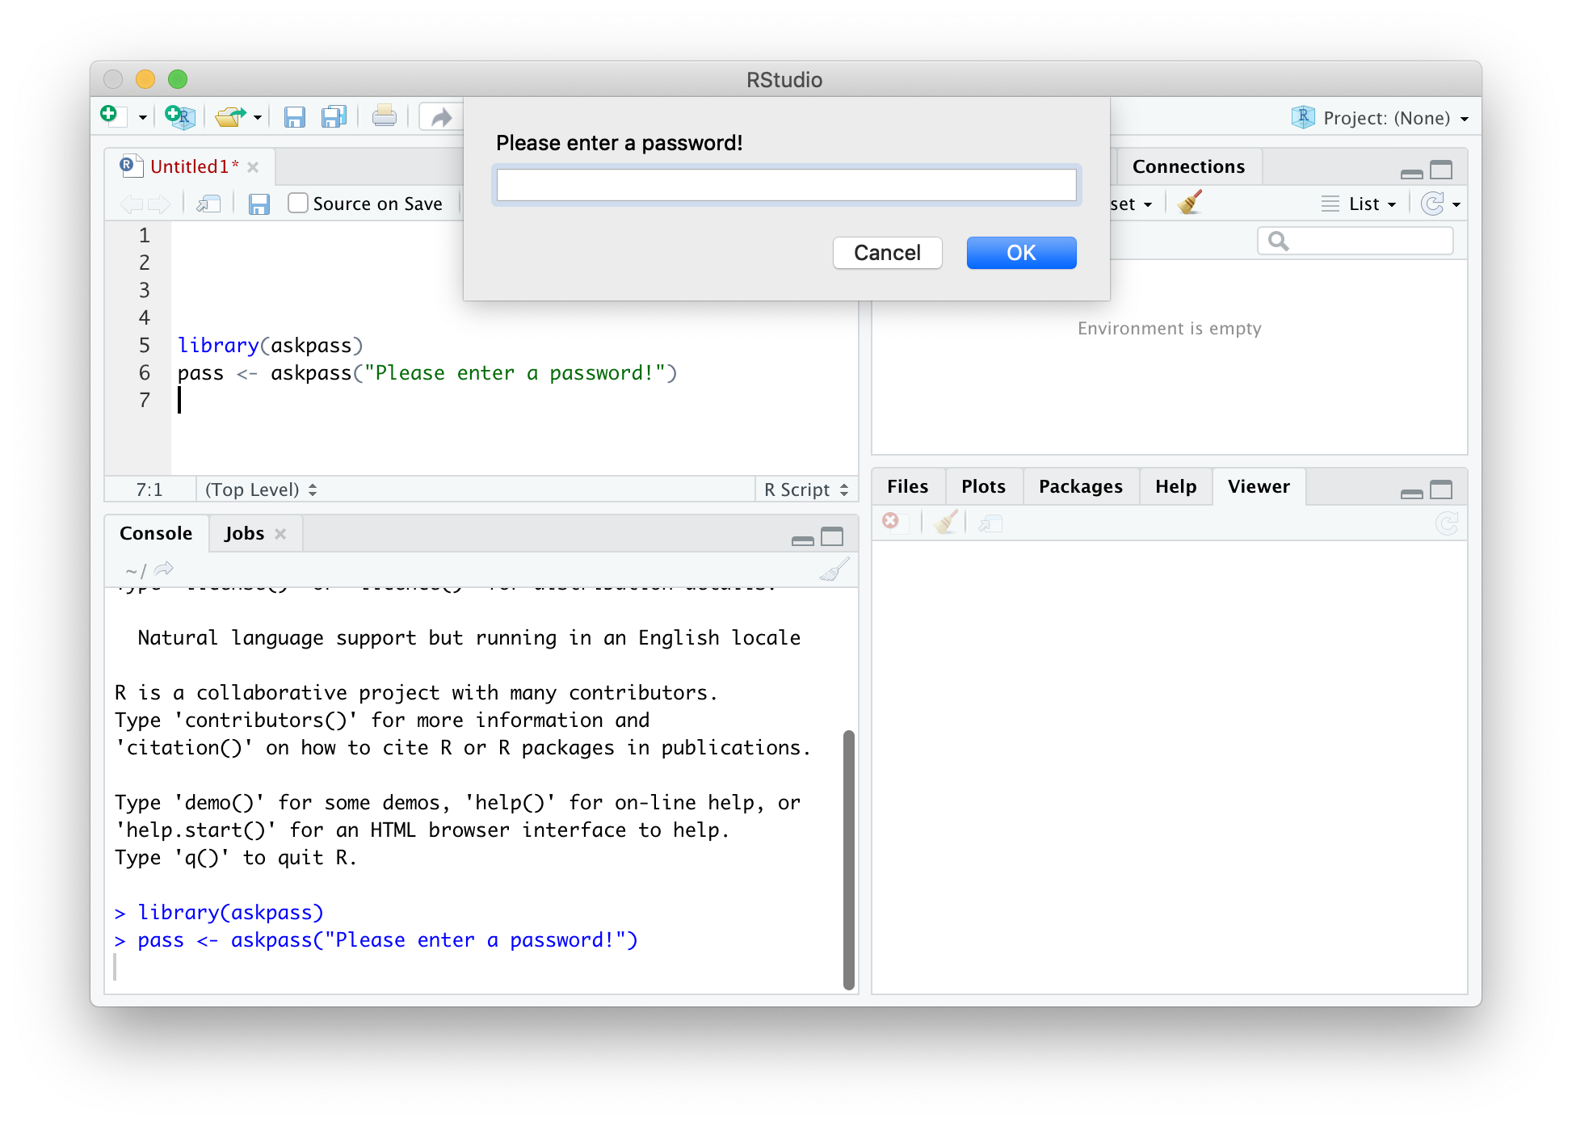Image resolution: width=1572 pixels, height=1126 pixels.
Task: Minimize the Environment pane
Action: [1411, 173]
